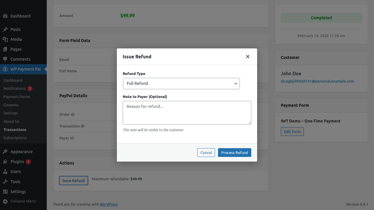View Notifications with badge count 3
The image size is (374, 210).
point(15,88)
